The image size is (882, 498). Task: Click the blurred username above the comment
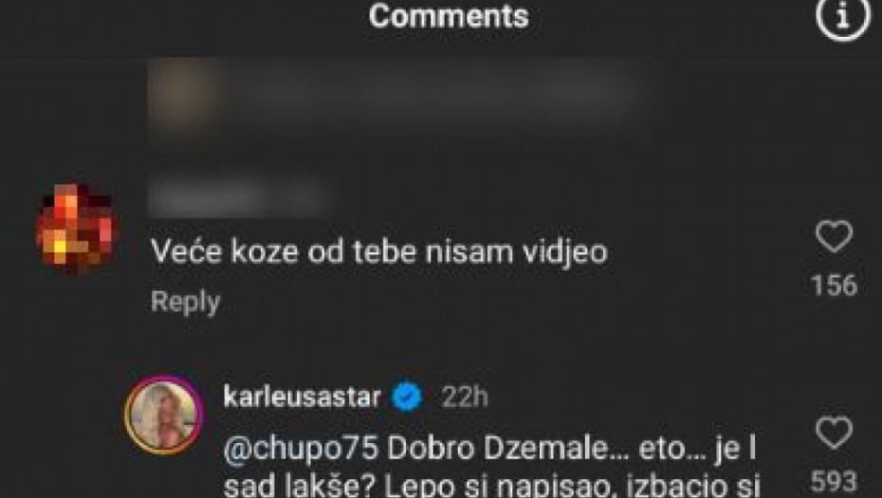click(236, 195)
